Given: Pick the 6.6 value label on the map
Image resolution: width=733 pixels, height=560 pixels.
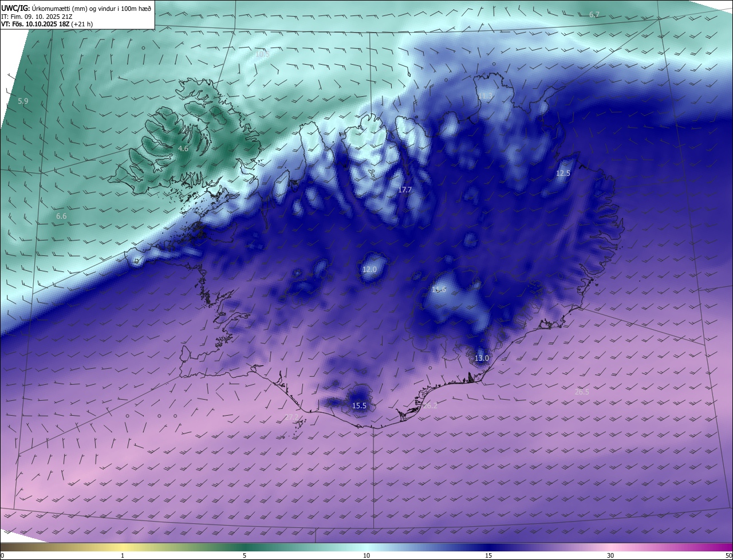Looking at the screenshot, I should [x=61, y=216].
